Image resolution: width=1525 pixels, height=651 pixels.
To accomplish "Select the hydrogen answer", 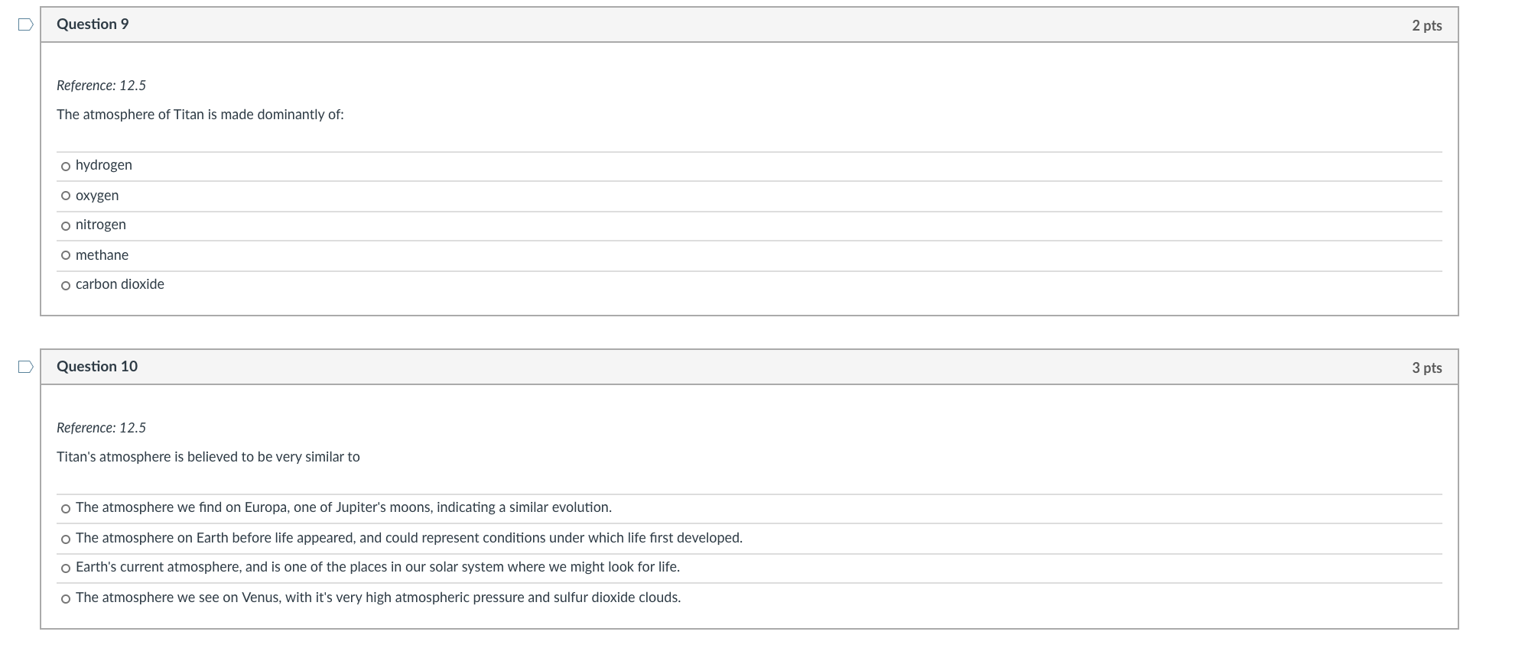I will tap(66, 167).
